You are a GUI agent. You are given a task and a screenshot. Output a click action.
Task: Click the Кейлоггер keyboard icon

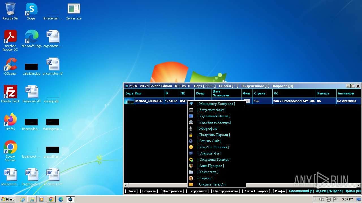(191, 172)
